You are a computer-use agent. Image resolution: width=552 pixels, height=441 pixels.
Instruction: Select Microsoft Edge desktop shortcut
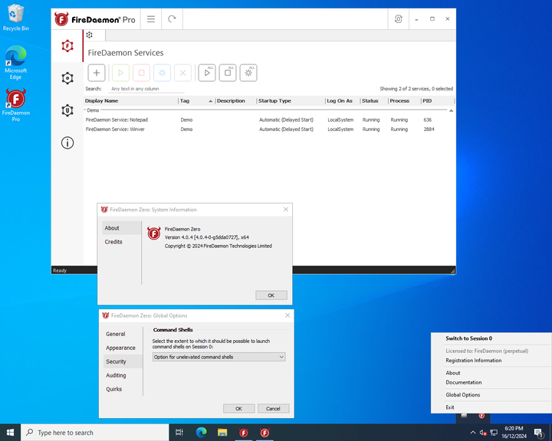tap(15, 63)
